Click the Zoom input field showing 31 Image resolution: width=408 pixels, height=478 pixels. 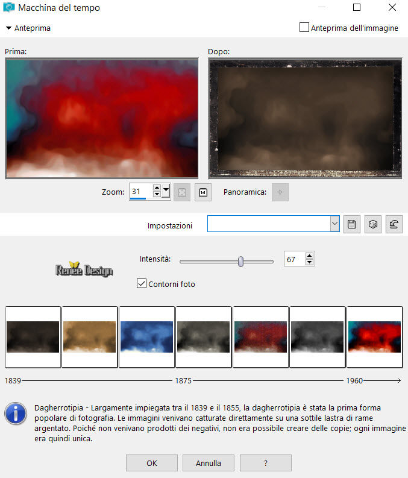point(142,192)
